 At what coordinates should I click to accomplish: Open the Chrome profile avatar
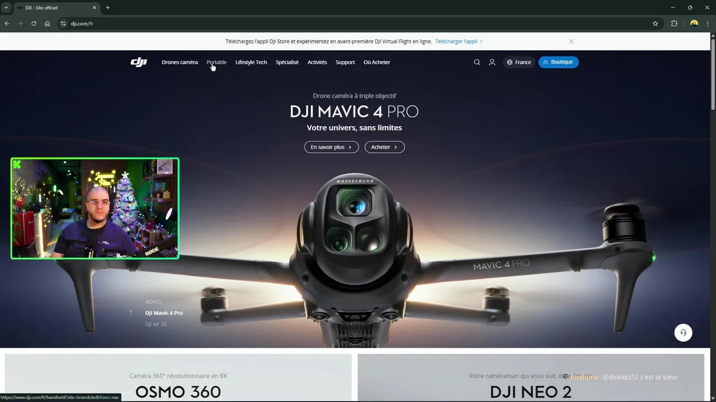[694, 23]
